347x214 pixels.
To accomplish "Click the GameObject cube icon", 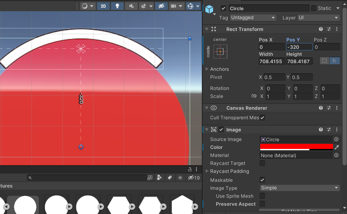I will [209, 10].
